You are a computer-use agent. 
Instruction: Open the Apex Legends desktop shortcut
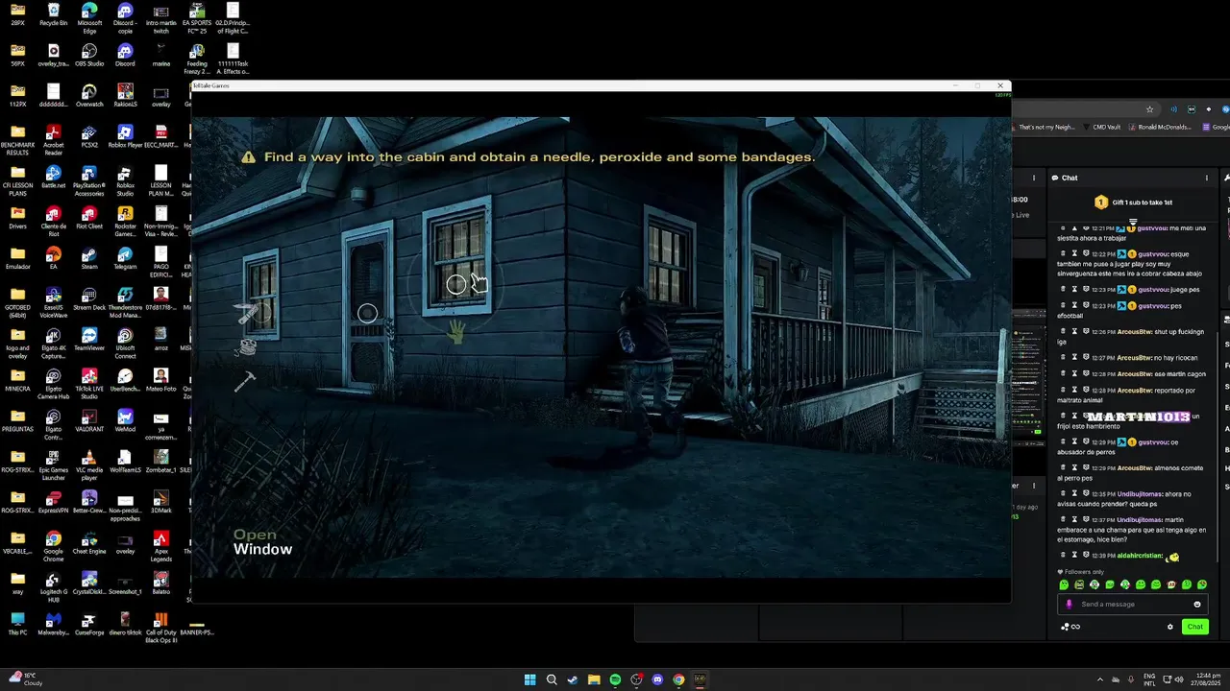160,545
